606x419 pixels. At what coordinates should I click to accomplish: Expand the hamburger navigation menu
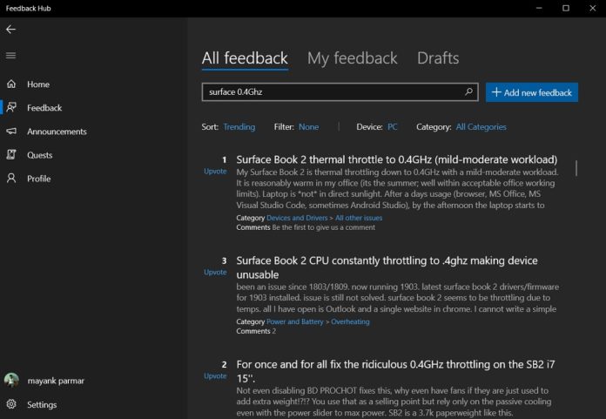click(x=11, y=56)
